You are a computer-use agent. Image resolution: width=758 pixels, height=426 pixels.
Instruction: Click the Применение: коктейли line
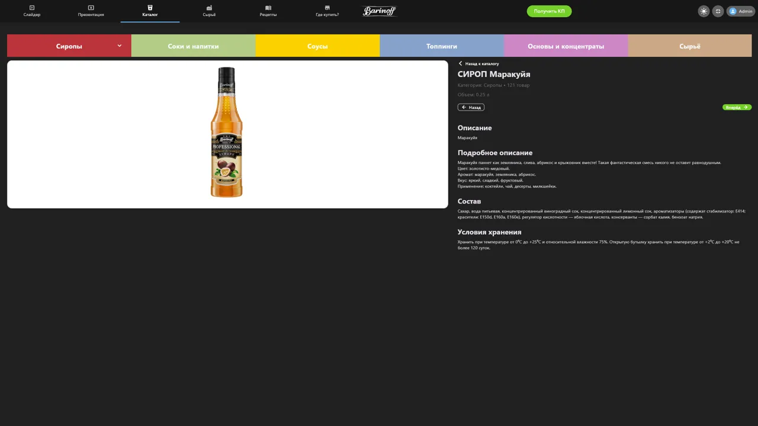(x=507, y=186)
